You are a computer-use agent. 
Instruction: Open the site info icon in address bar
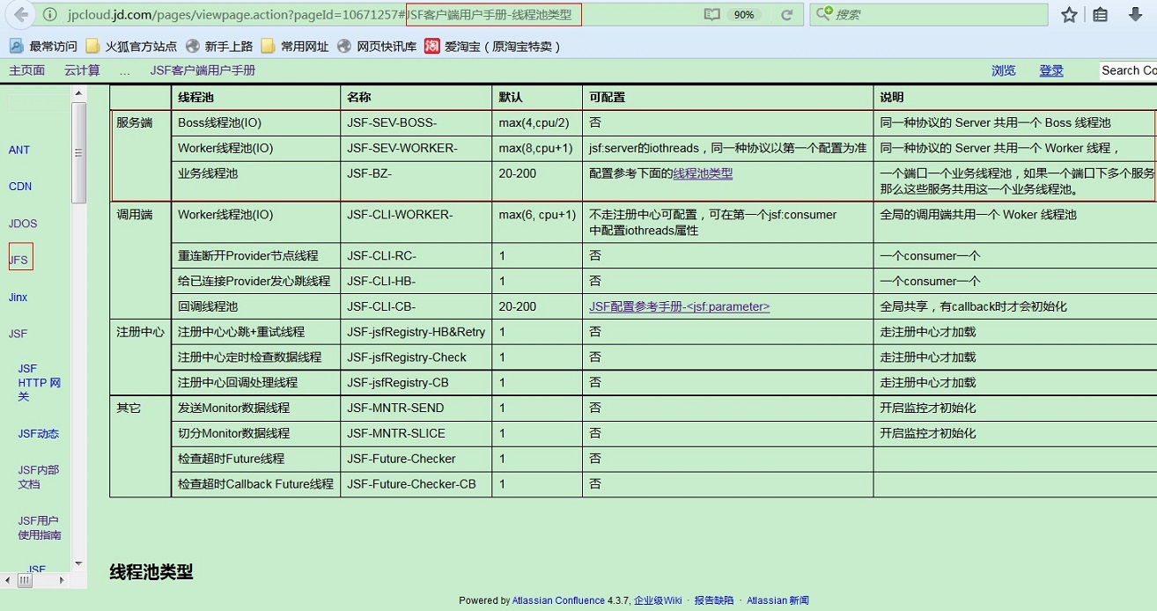[x=49, y=15]
